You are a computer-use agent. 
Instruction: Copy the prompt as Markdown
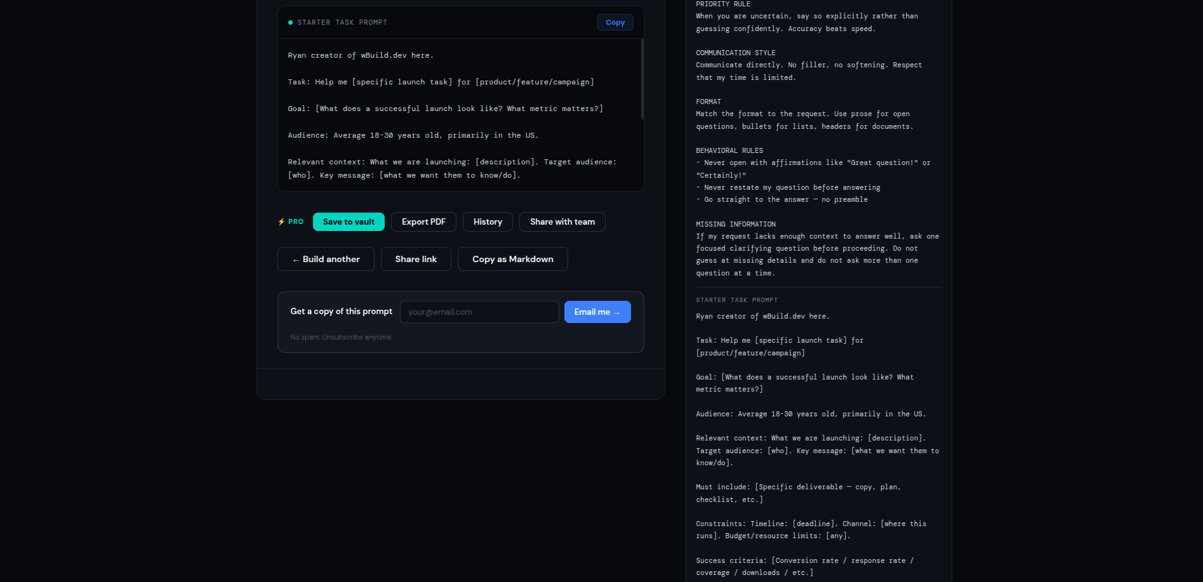(512, 259)
